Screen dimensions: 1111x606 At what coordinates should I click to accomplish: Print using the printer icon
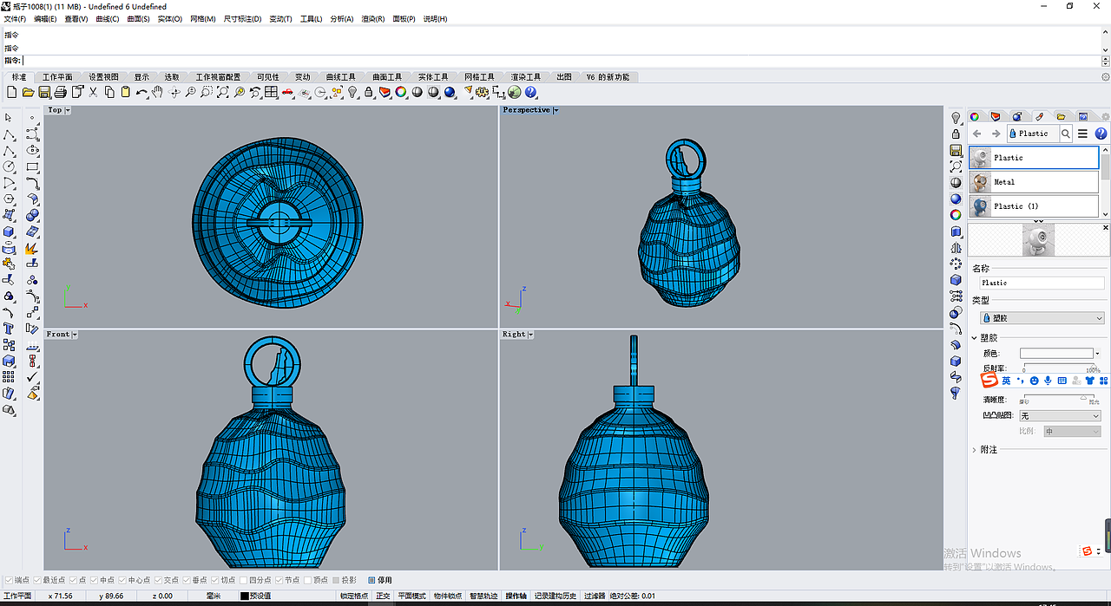pos(60,92)
